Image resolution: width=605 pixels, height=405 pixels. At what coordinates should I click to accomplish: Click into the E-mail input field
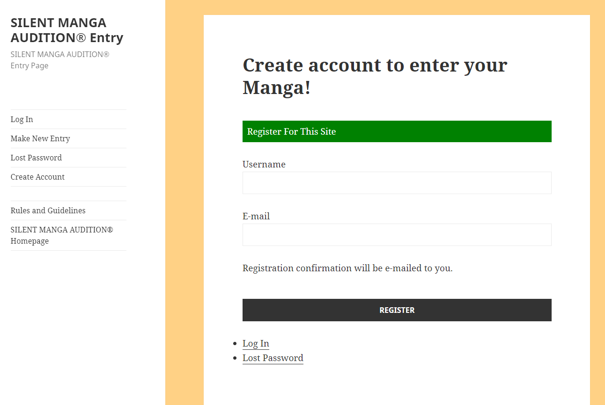[397, 235]
